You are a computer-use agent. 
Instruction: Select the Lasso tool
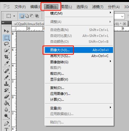point(6,44)
